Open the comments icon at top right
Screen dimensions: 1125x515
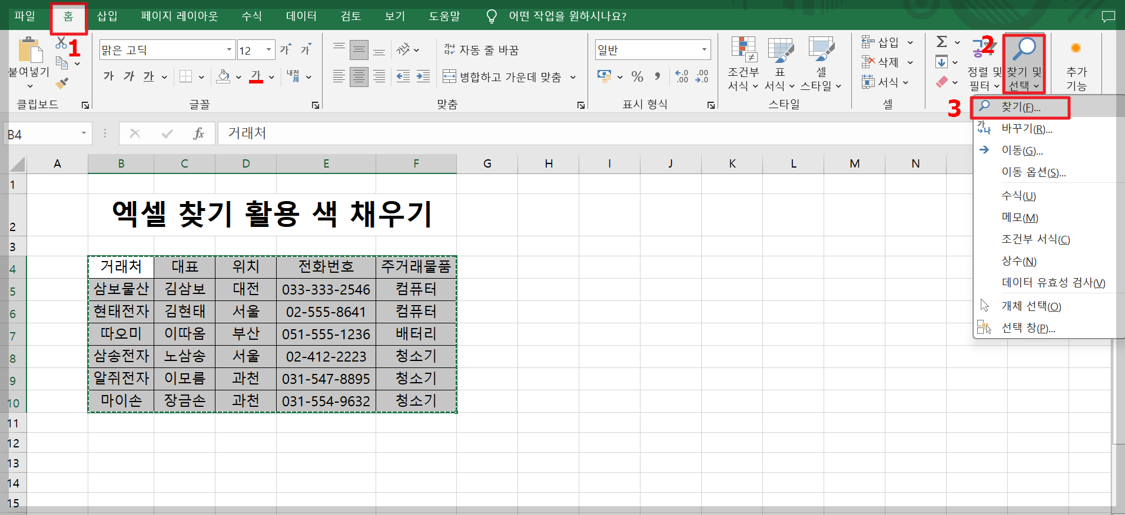(1109, 16)
